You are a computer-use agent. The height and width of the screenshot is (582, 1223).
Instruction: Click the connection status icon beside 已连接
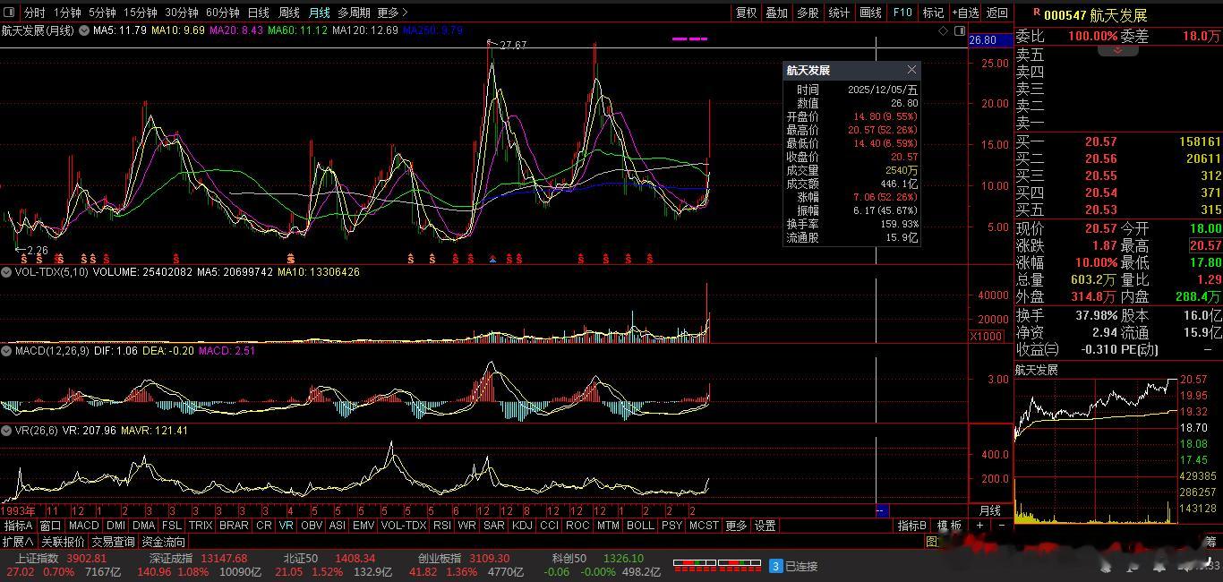click(776, 566)
